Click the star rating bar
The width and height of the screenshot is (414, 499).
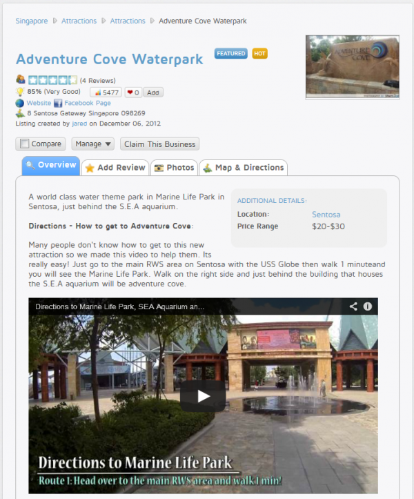[52, 80]
